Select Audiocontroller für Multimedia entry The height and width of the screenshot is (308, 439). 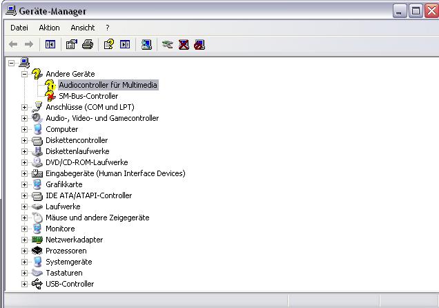[x=108, y=85]
